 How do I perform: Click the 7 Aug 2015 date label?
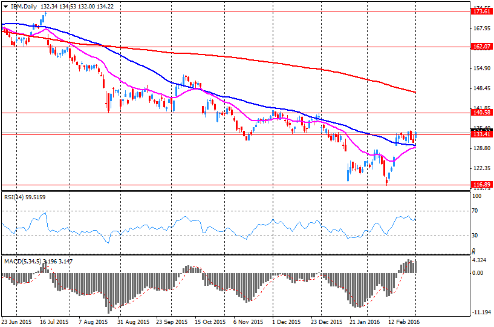coord(93,322)
